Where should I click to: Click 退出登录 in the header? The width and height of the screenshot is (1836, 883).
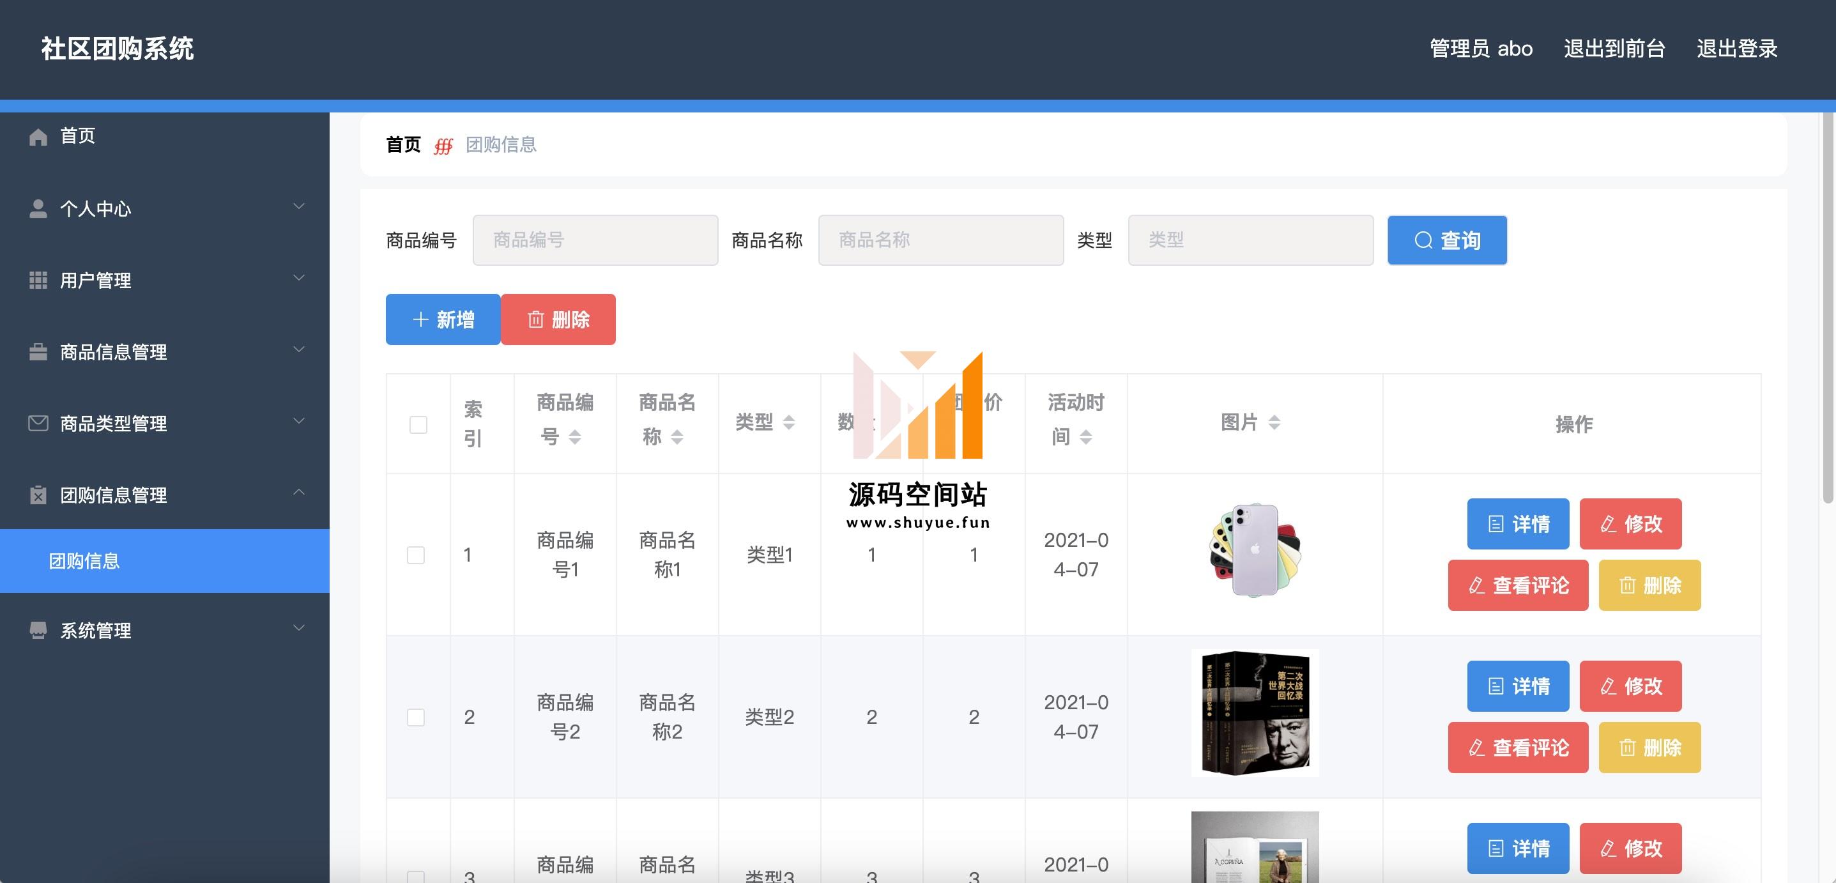pyautogui.click(x=1737, y=49)
